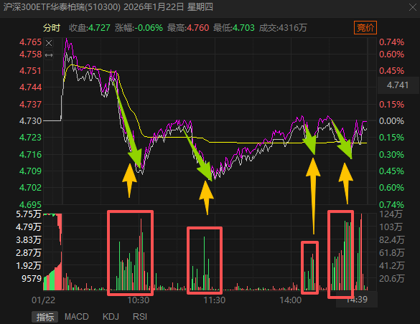Click the 14:39 time cursor label

pos(357,300)
